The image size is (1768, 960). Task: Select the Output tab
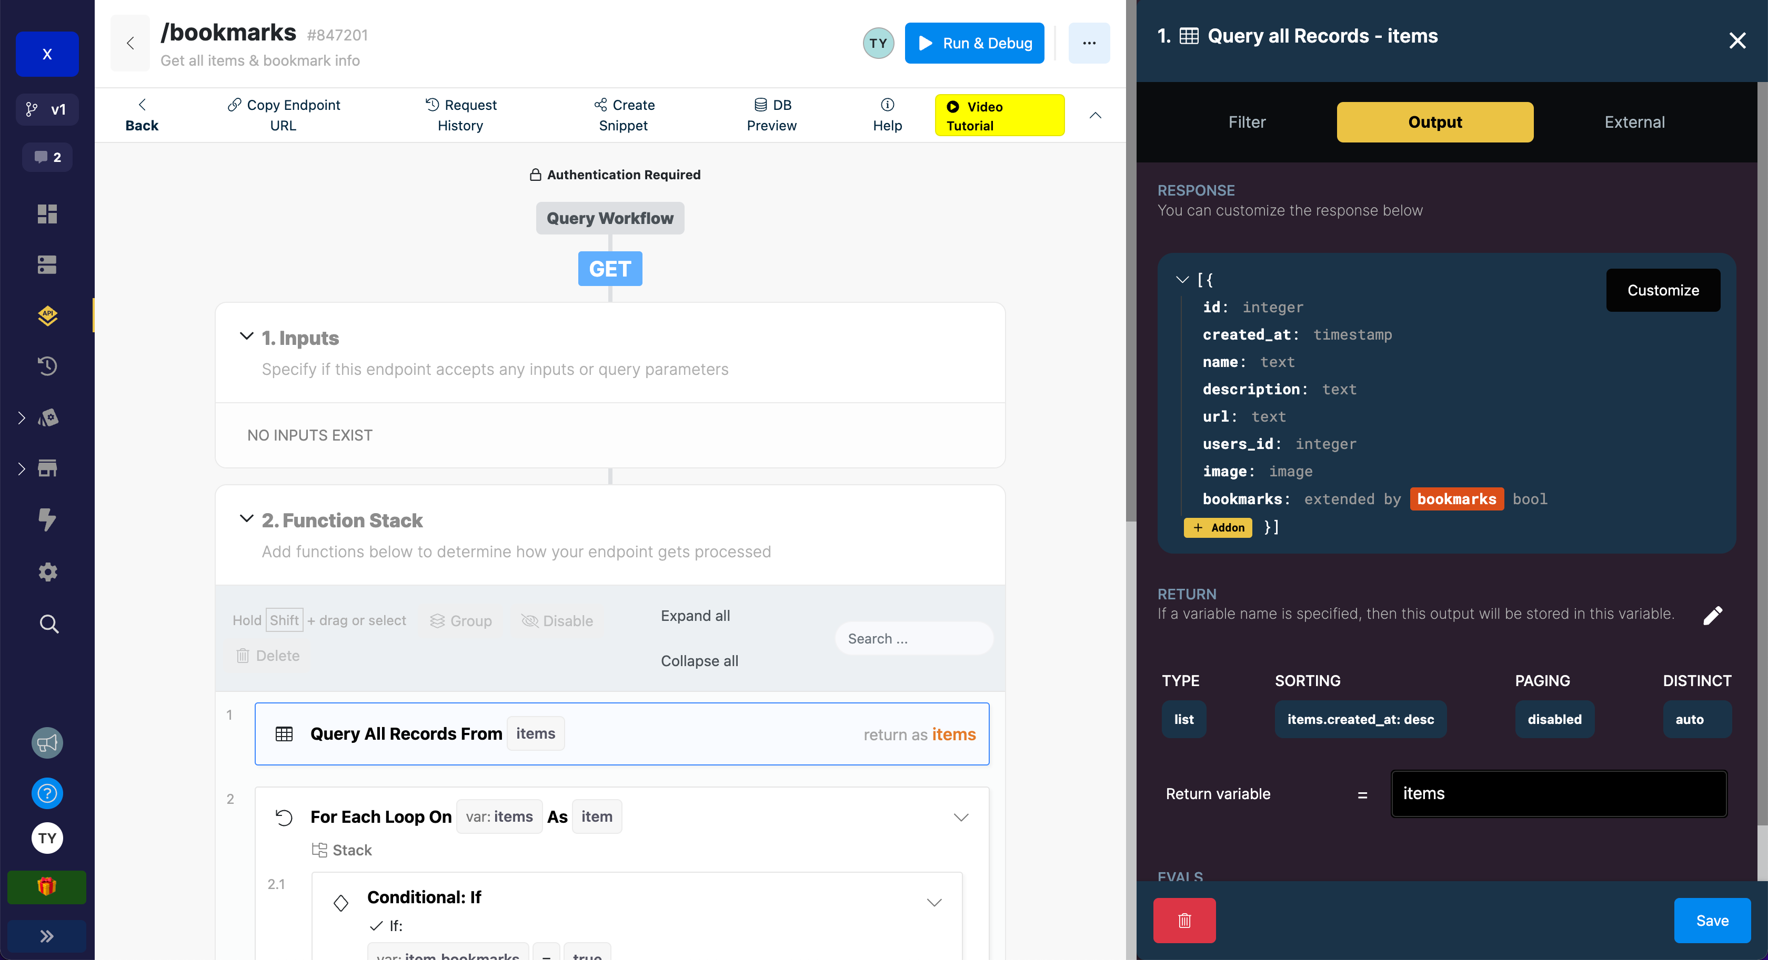point(1435,122)
